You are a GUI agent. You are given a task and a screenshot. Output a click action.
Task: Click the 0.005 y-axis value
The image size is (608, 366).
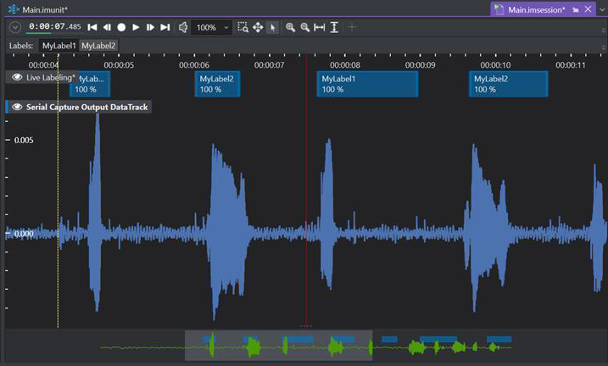(x=24, y=140)
